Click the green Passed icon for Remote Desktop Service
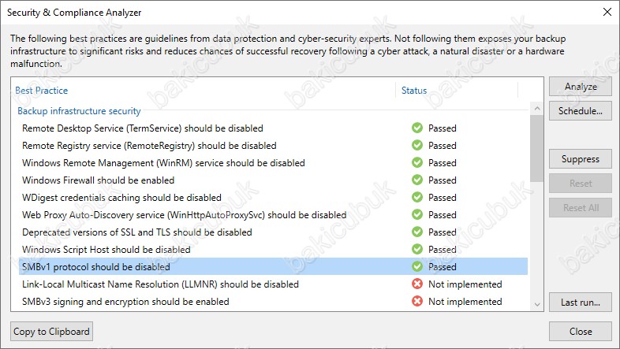Image resolution: width=620 pixels, height=349 pixels. click(x=416, y=128)
